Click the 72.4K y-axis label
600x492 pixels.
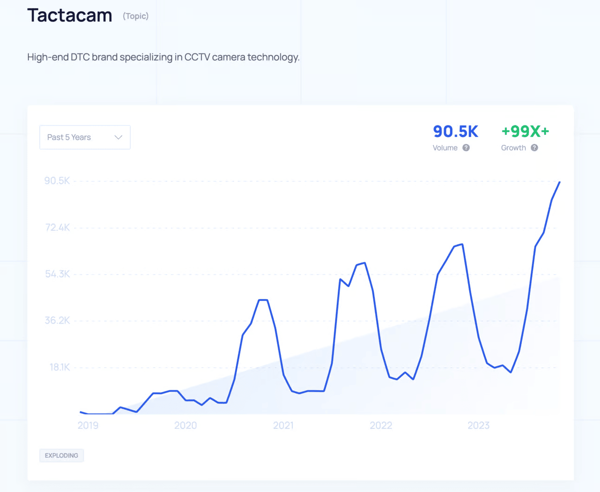(x=58, y=227)
